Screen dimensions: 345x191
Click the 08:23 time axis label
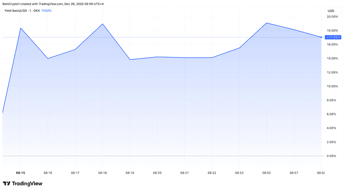239,172
